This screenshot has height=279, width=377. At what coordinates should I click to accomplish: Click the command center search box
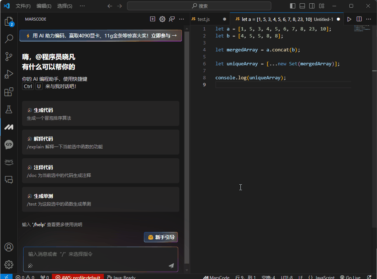(199, 6)
